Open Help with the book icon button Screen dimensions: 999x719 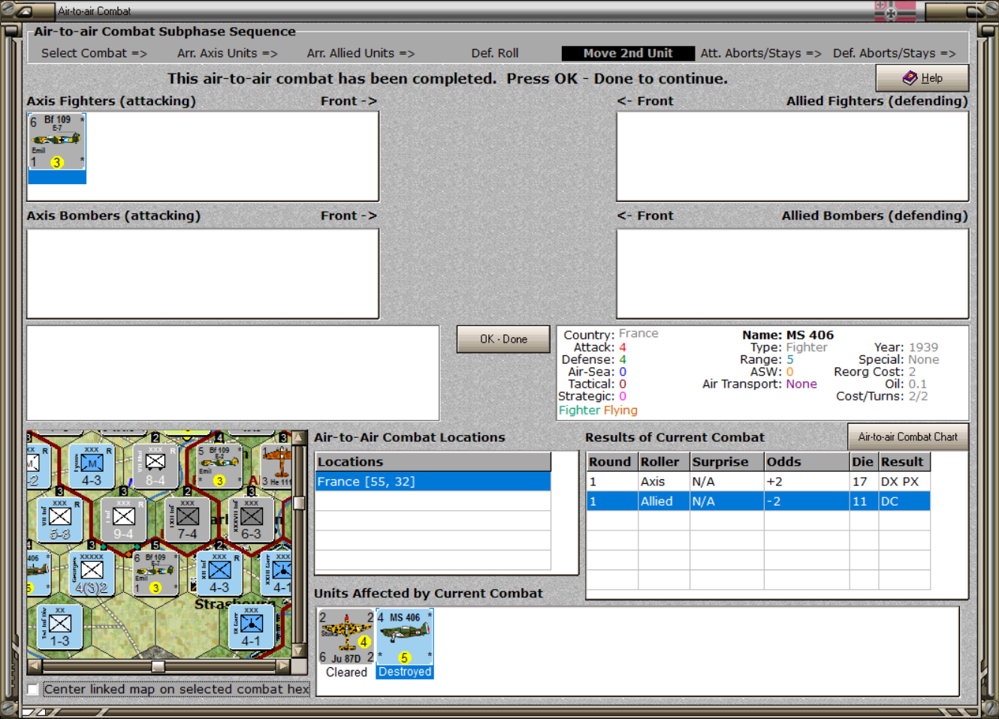coord(922,78)
